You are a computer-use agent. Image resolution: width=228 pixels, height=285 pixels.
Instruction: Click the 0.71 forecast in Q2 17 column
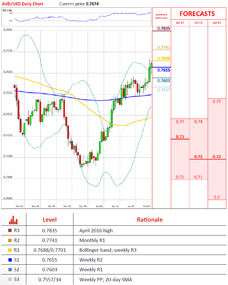coord(198,177)
